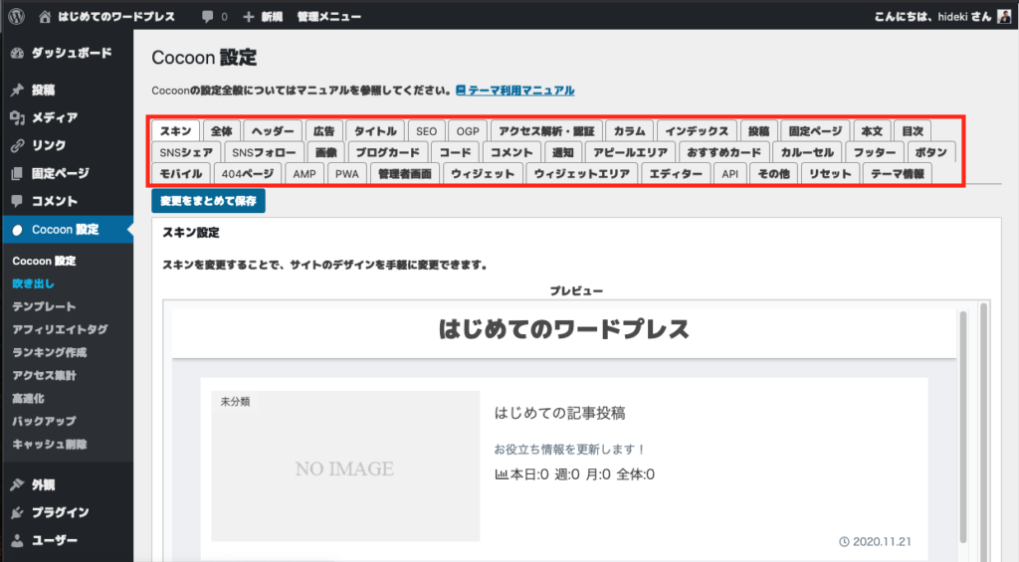Screen dimensions: 1019x562
Task: Open the アクセス解析・認証 tab
Action: pos(546,131)
